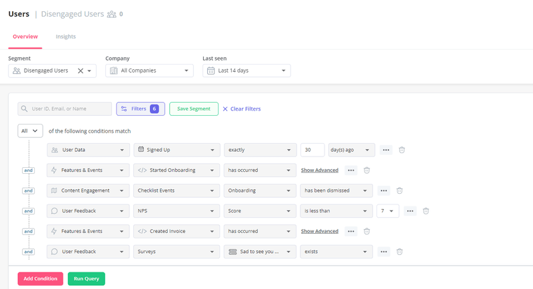533x289 pixels.
Task: Focus the User ID, Email, or Name search
Action: (x=65, y=109)
